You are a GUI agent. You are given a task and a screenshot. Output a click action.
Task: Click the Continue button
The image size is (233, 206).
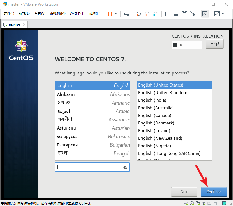(214, 192)
